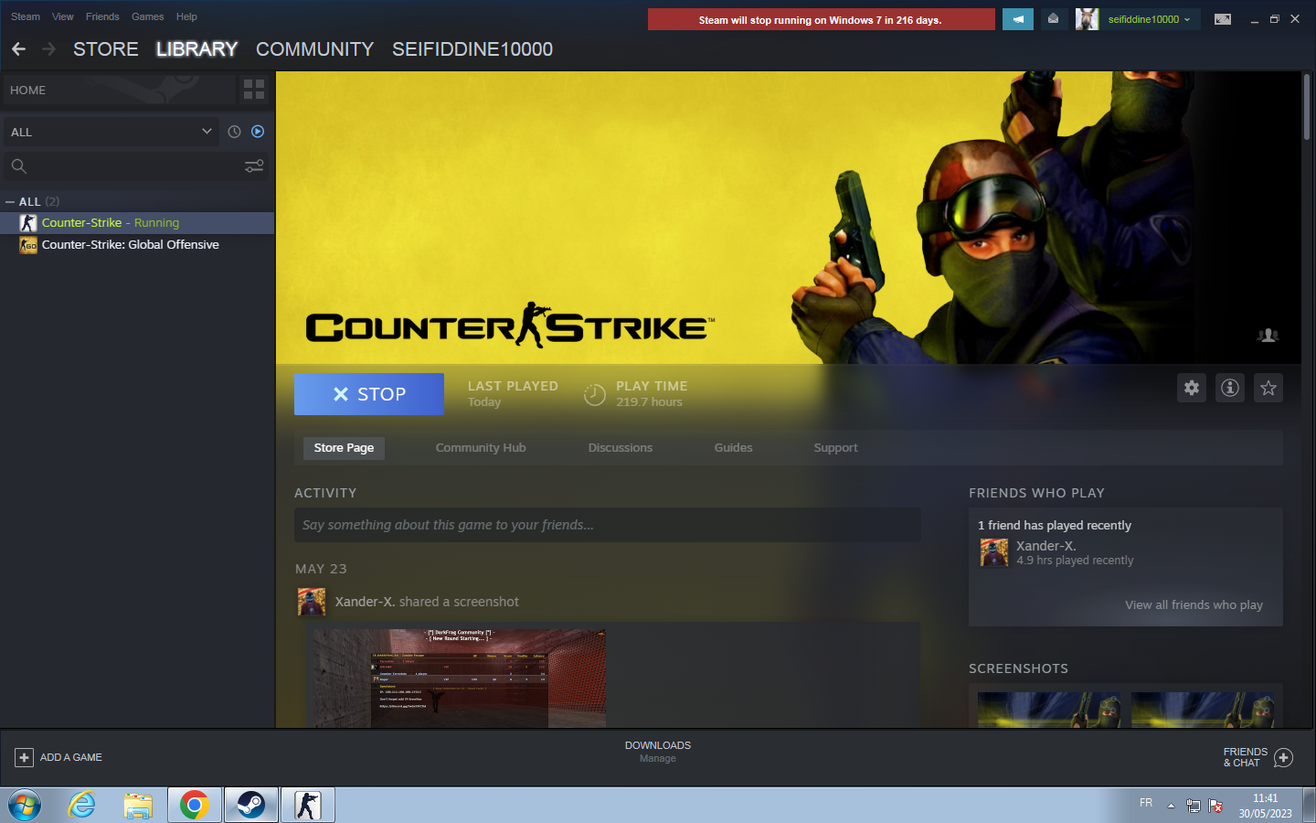Switch library to grid collections view
Viewport: 1316px width, 823px height.
(254, 90)
